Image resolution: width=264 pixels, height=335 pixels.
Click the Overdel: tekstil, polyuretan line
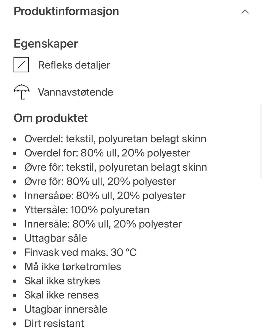pyautogui.click(x=115, y=139)
